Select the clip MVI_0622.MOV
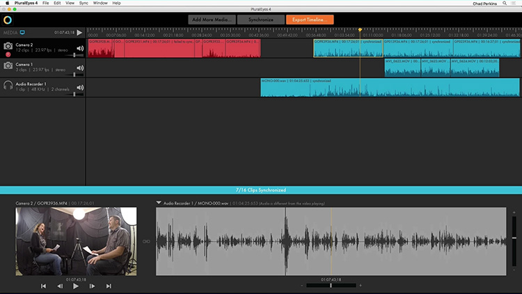The width and height of the screenshot is (522, 294). coord(403,68)
